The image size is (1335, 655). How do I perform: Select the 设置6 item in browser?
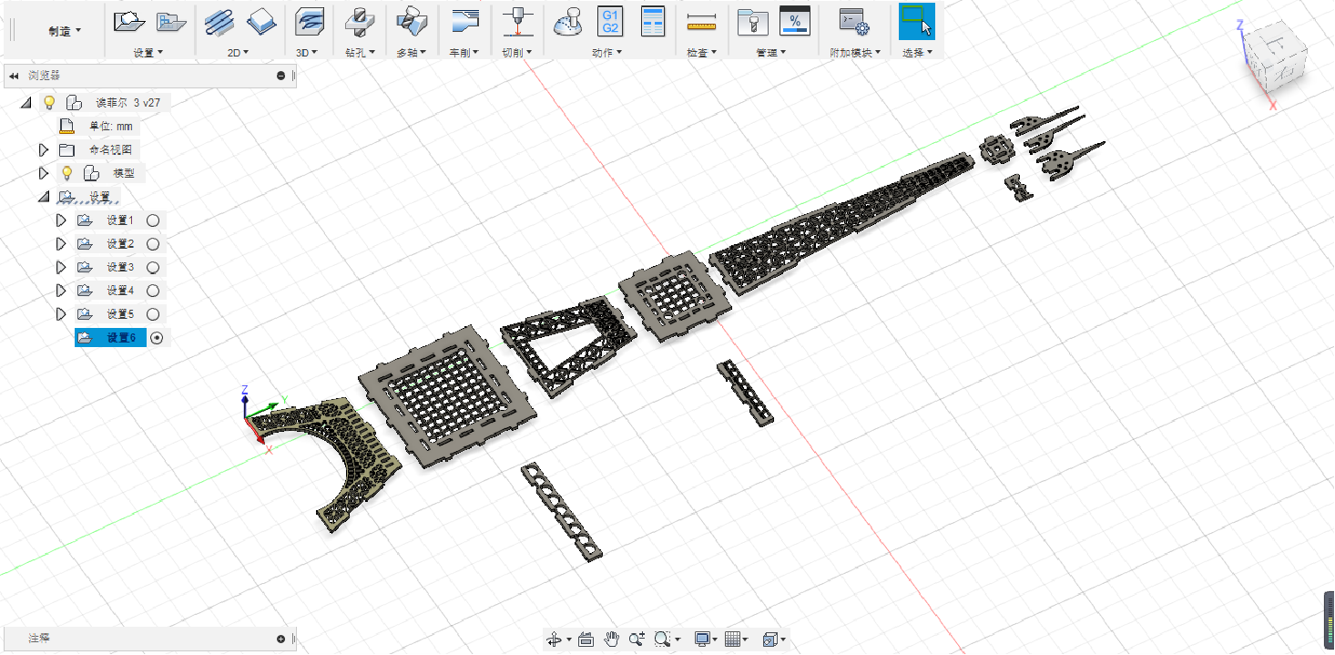(120, 338)
